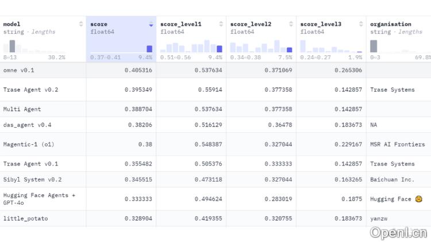Click score_level1 sort arrows icon
Image resolution: width=431 pixels, height=242 pixels.
221,24
